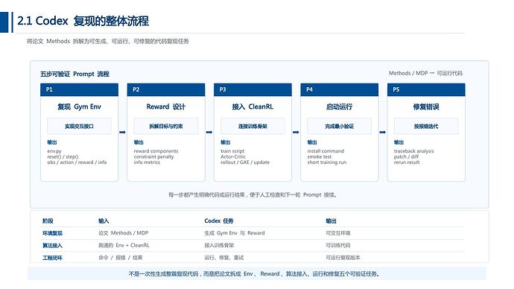Click the 'rerun result' line
This screenshot has width=514, height=289.
point(407,162)
